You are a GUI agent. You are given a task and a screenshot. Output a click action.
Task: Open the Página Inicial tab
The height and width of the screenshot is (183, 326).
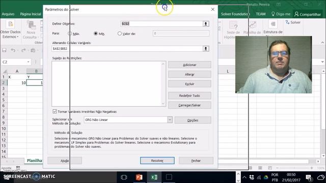tap(31, 14)
